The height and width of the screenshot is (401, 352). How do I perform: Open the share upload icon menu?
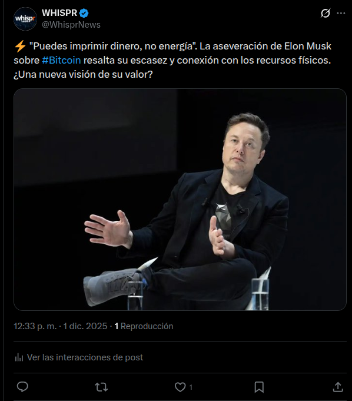[x=338, y=387]
